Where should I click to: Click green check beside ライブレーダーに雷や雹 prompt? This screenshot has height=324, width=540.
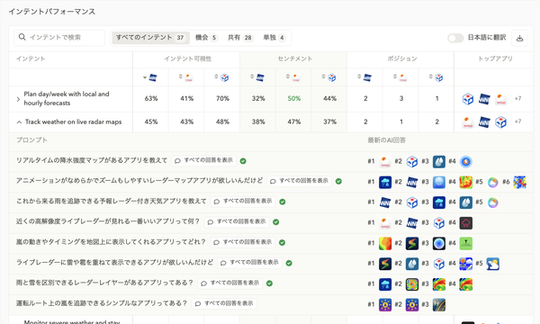tap(289, 263)
